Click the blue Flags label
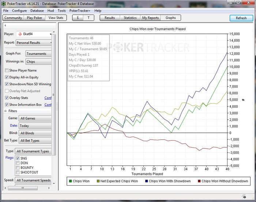The image size is (256, 202). [x=10, y=158]
